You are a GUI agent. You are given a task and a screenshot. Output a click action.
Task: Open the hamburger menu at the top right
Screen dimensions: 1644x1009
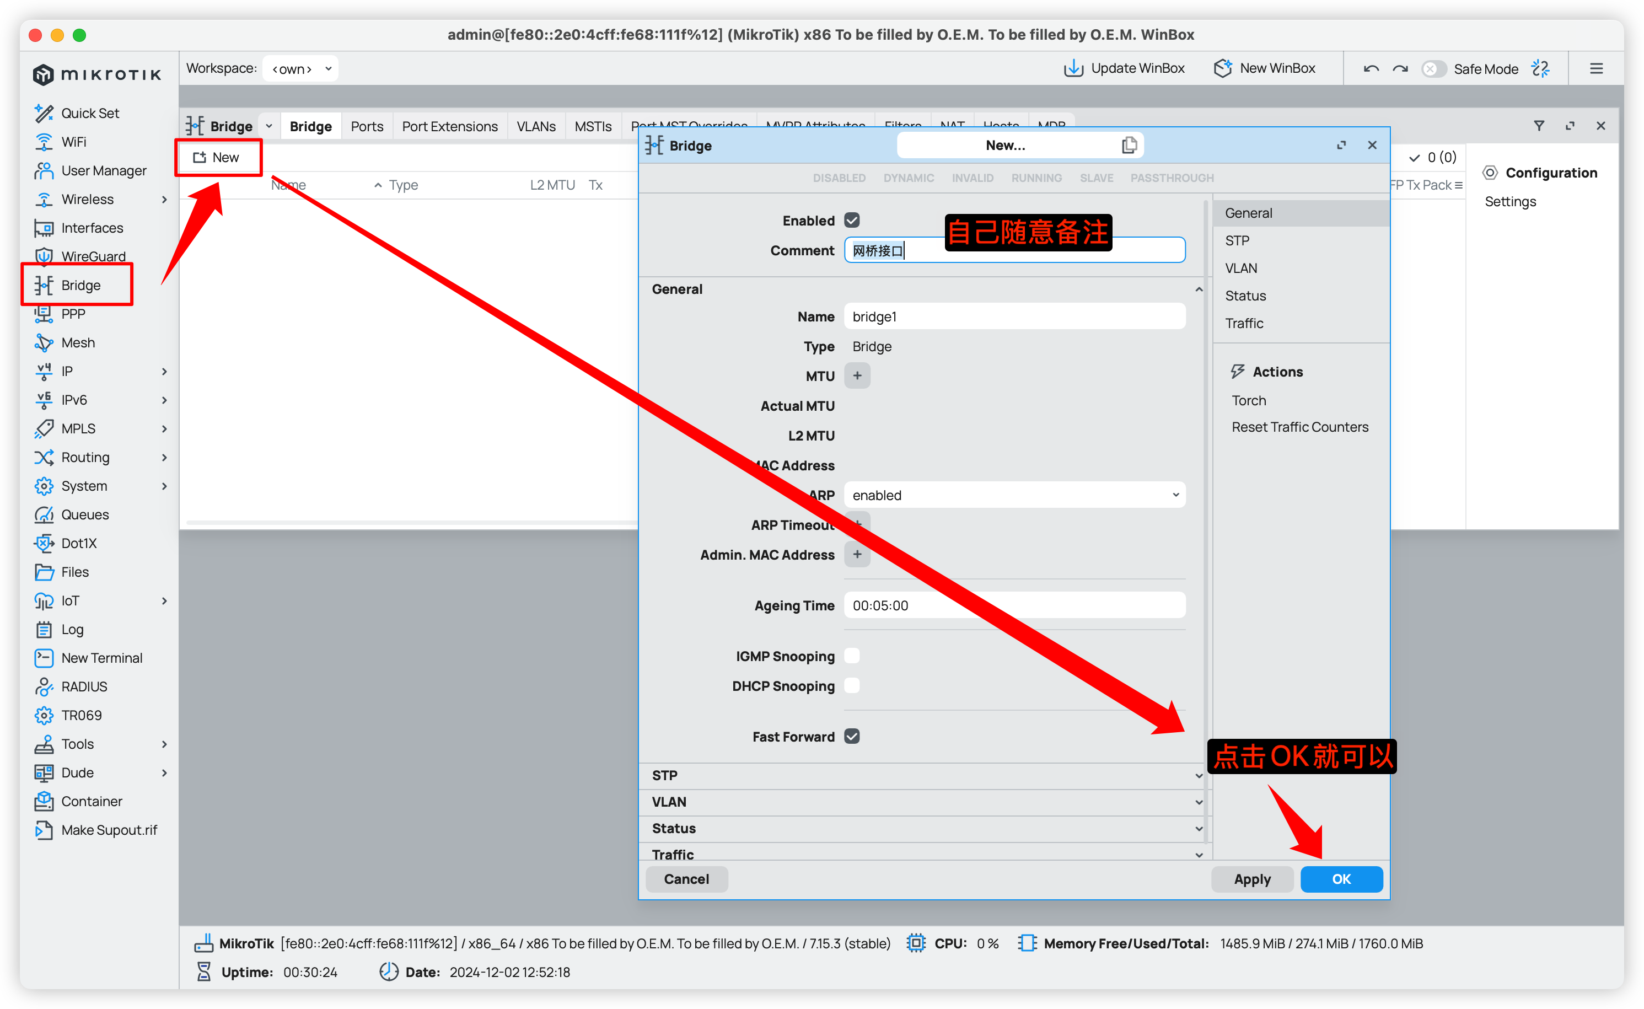point(1597,69)
